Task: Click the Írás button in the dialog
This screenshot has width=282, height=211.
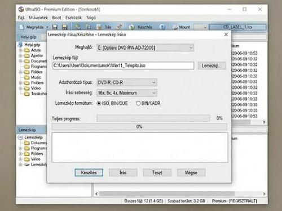Action: pyautogui.click(x=123, y=173)
